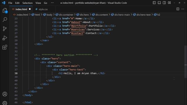Toggle Panel layout icon

click(159, 3)
